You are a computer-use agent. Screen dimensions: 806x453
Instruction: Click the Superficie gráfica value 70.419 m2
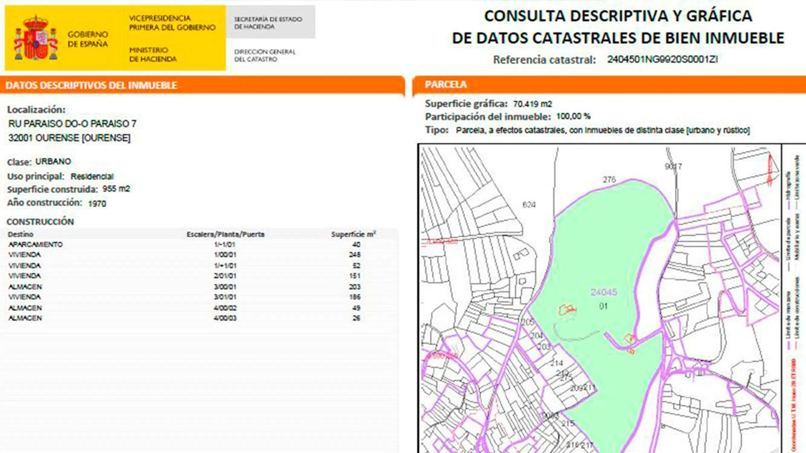pyautogui.click(x=532, y=104)
